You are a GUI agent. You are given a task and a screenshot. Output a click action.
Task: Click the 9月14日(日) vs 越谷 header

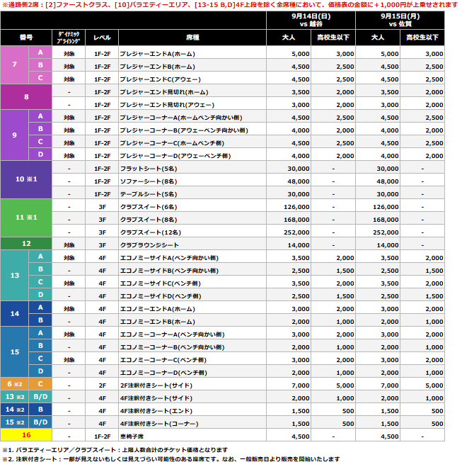pyautogui.click(x=311, y=18)
